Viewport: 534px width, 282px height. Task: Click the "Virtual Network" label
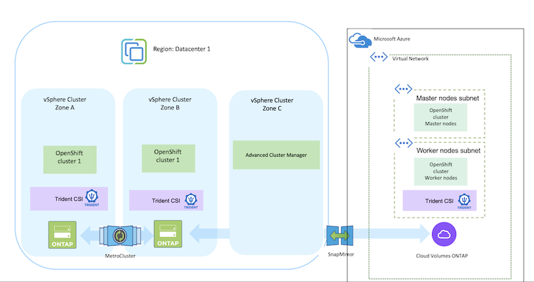[411, 59]
